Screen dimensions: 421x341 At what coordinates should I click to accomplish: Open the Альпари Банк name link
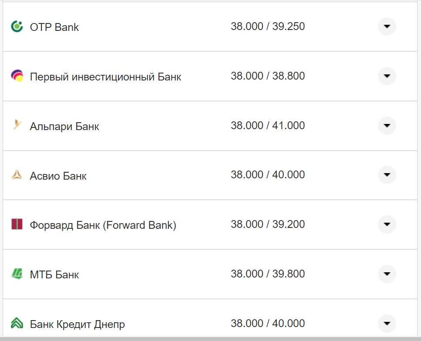tap(64, 127)
